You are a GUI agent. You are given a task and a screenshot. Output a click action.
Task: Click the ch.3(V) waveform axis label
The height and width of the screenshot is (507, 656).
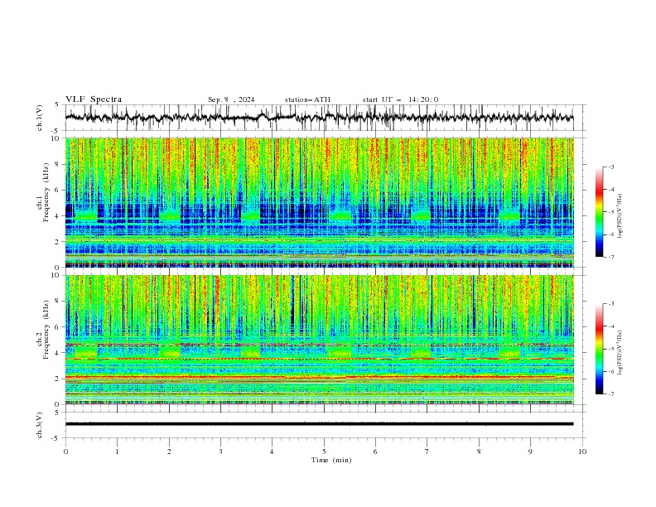(39, 426)
